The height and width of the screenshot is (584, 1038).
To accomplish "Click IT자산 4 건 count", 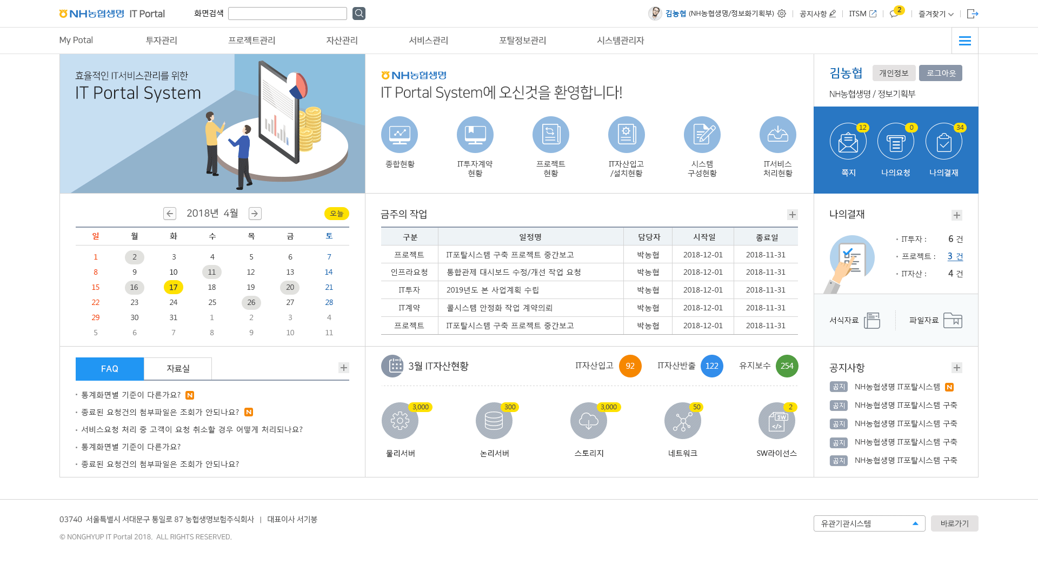I will point(956,274).
